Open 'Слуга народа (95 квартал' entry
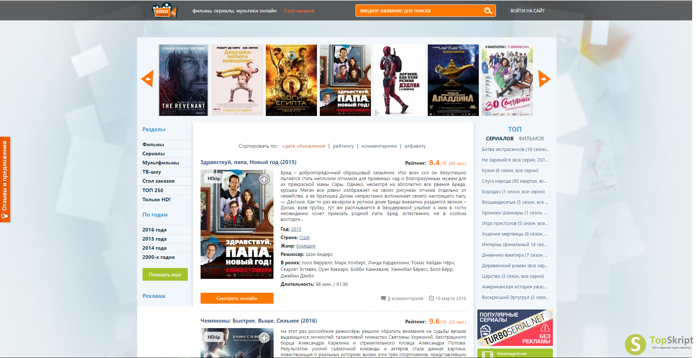This screenshot has height=358, width=698. [515, 181]
